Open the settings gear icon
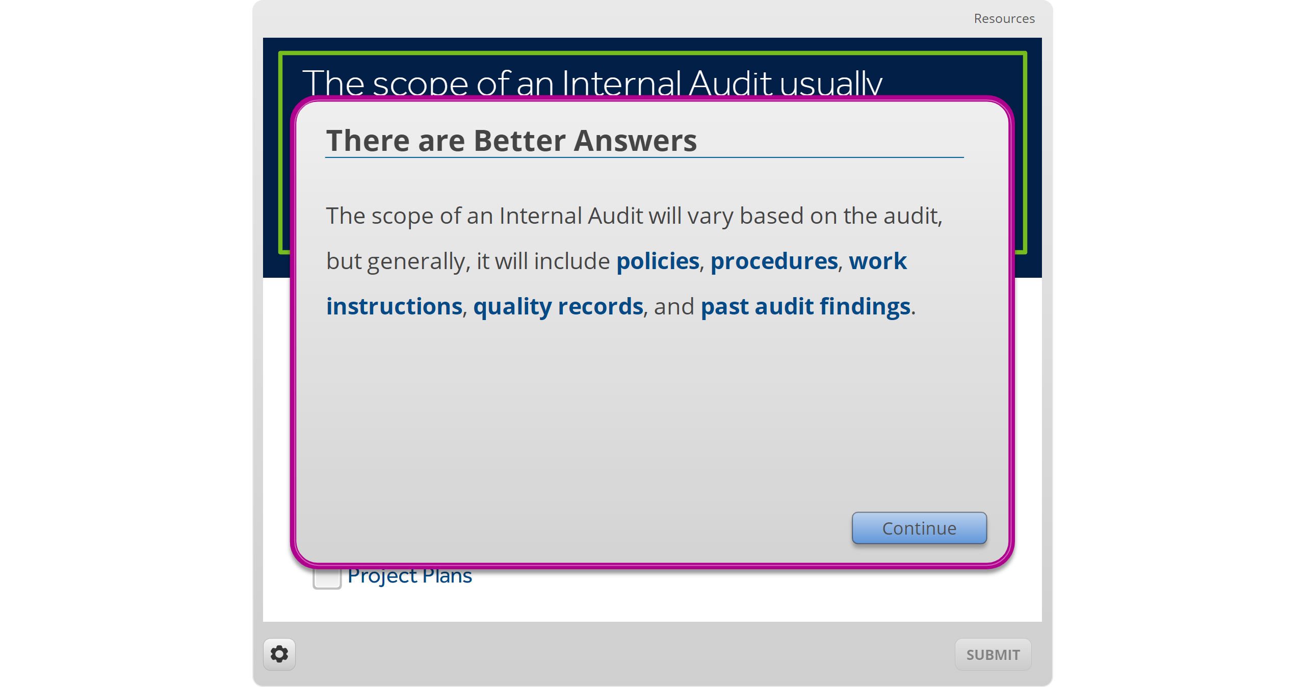Viewport: 1305px width, 687px height. pos(279,654)
